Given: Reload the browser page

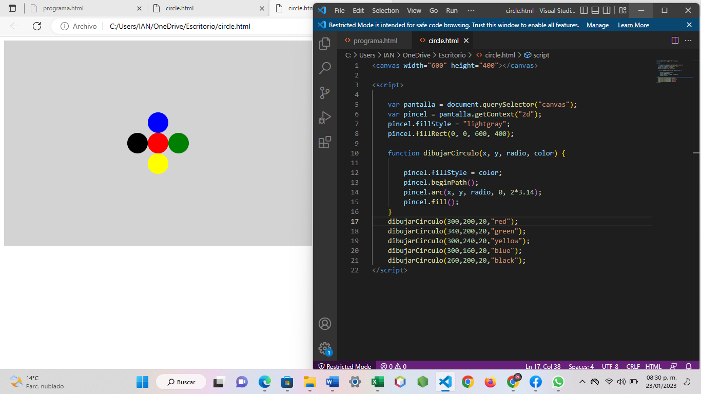Looking at the screenshot, I should [x=37, y=26].
